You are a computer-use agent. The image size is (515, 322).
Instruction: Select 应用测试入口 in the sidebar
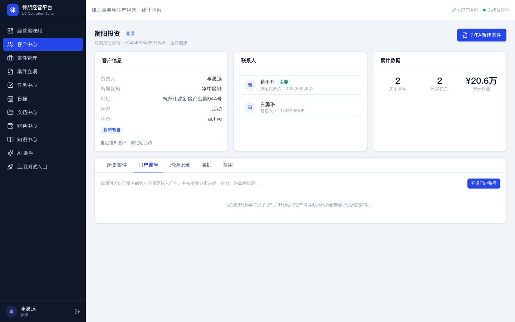click(43, 167)
